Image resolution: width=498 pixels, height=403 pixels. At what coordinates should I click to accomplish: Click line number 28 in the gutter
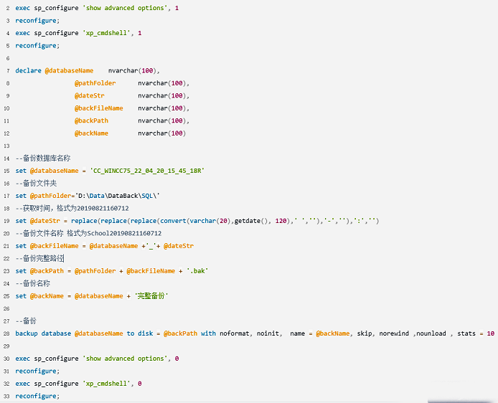(x=6, y=333)
